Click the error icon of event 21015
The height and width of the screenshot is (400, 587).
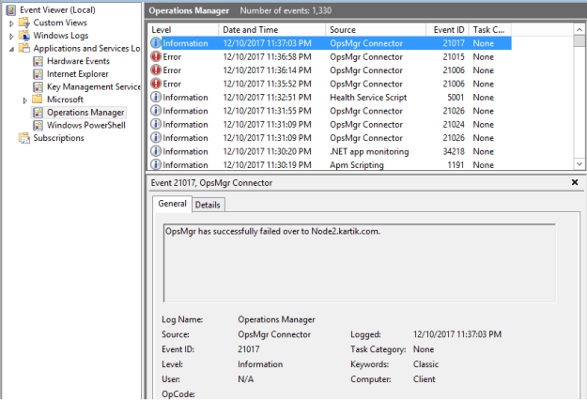click(156, 56)
